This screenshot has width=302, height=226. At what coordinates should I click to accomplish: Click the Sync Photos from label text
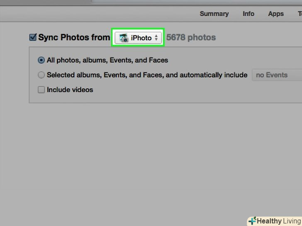click(x=74, y=38)
